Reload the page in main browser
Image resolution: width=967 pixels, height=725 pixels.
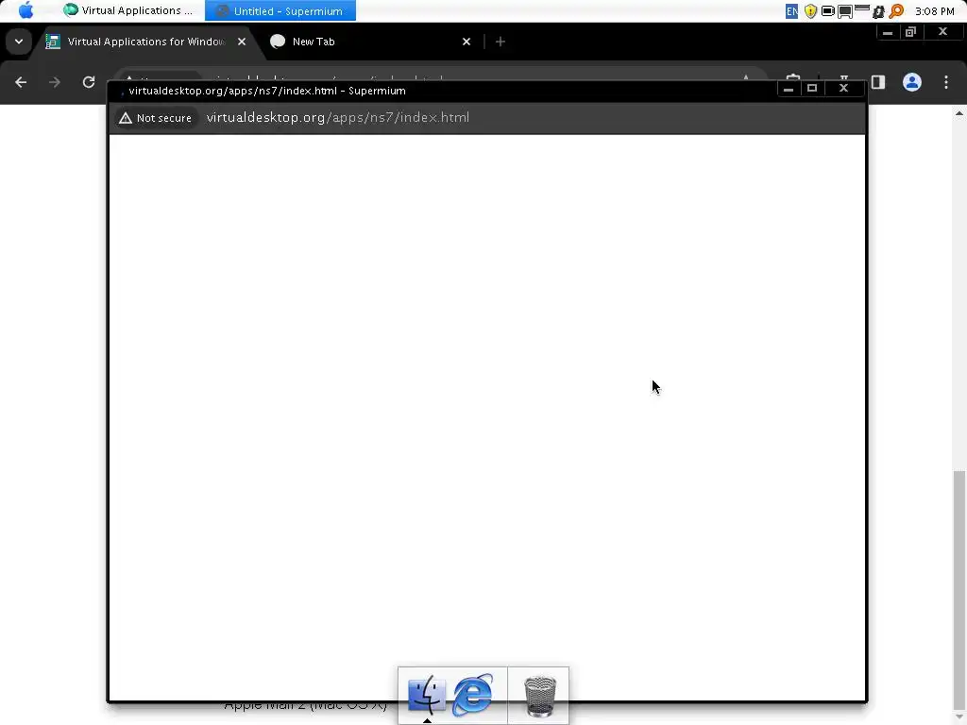tap(89, 82)
